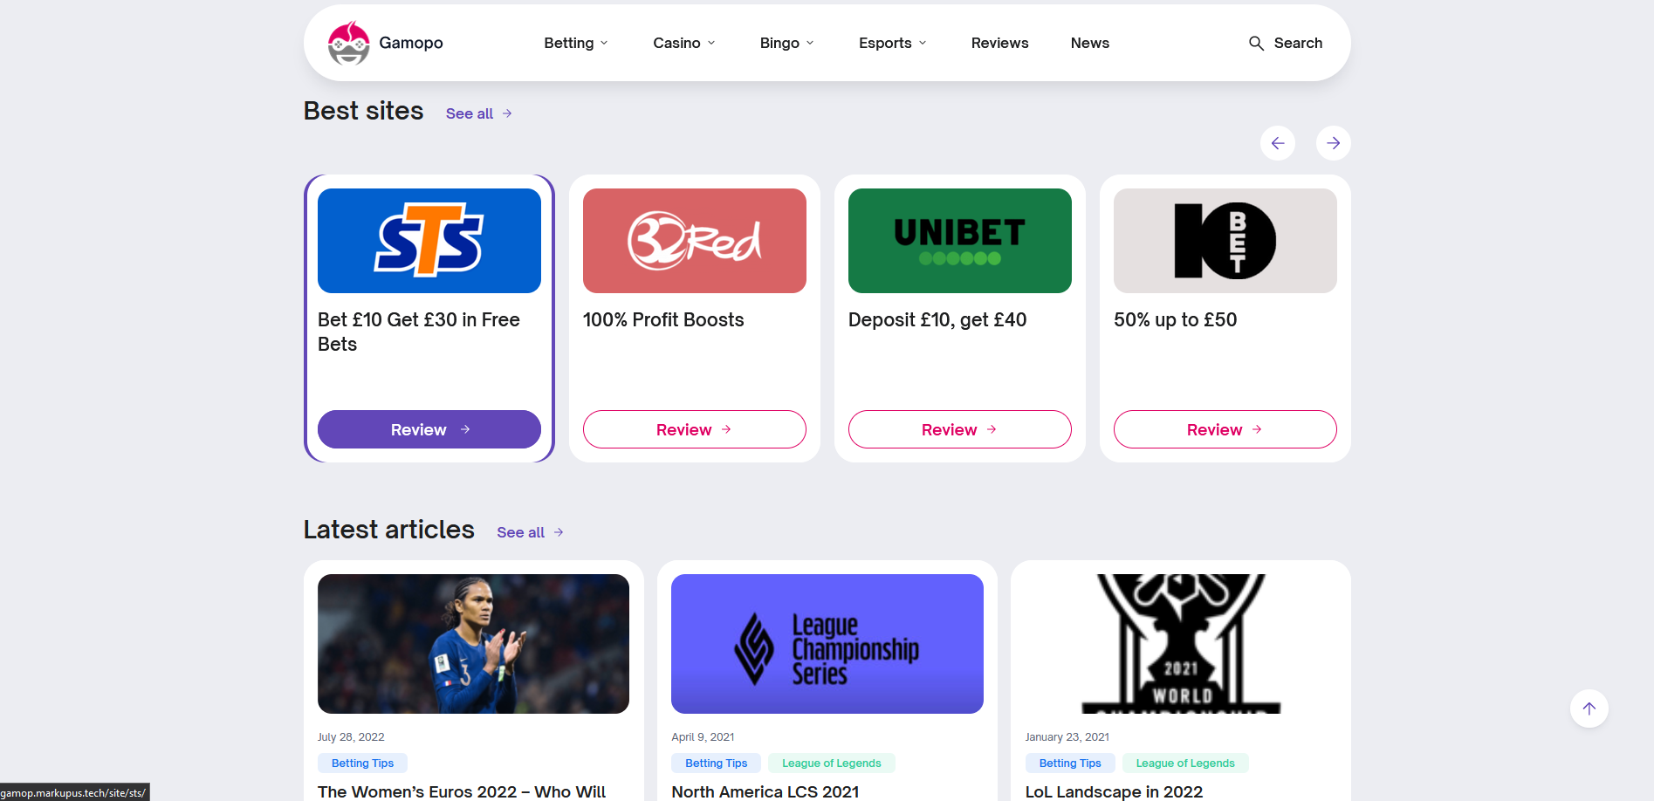Click the 32Red logo image
Image resolution: width=1654 pixels, height=801 pixels.
695,241
